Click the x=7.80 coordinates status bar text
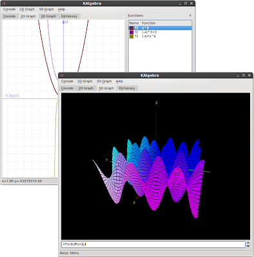Image resolution: width=254 pixels, height=257 pixels. point(22,181)
